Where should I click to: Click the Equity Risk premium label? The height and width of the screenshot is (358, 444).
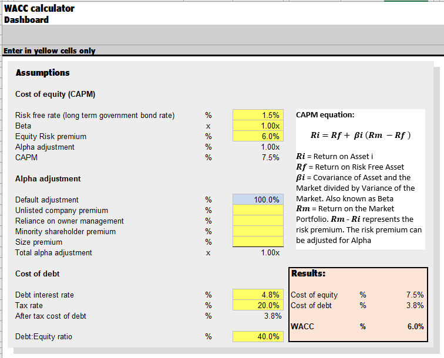51,136
